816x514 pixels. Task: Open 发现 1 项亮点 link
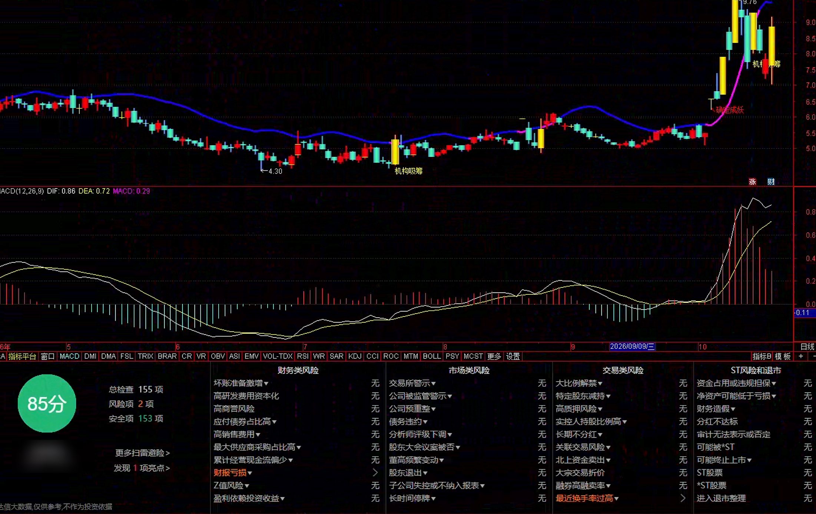tap(142, 468)
